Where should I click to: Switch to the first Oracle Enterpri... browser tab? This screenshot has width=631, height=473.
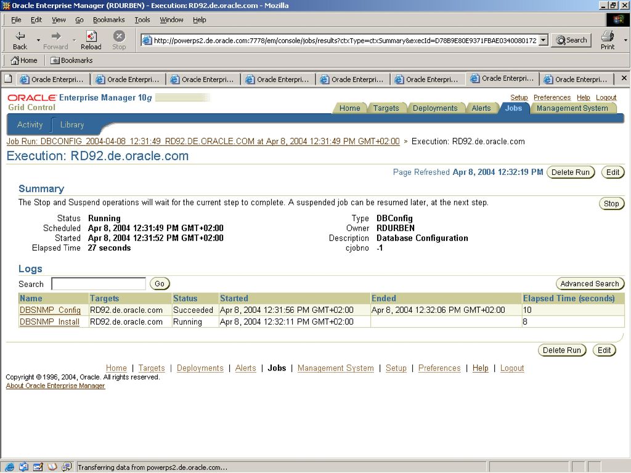(x=52, y=79)
